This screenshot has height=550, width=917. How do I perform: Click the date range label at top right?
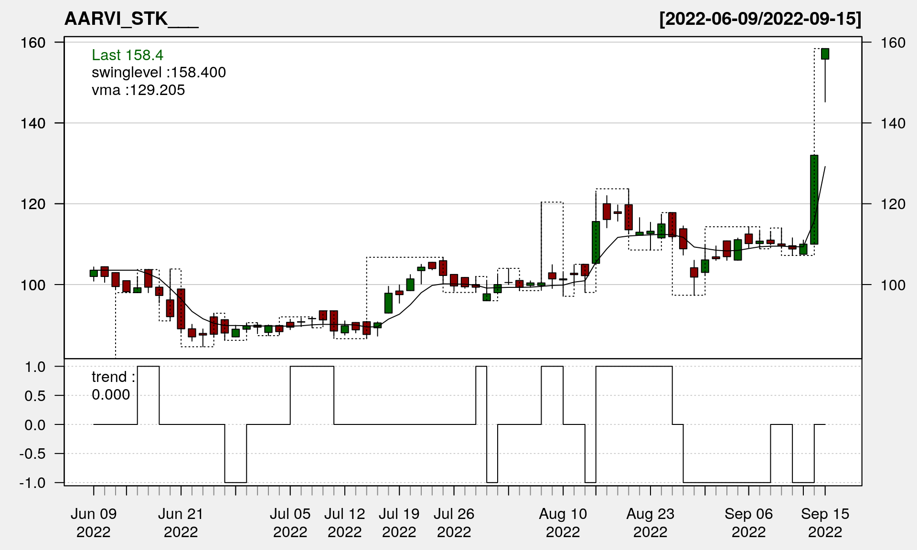pyautogui.click(x=760, y=19)
